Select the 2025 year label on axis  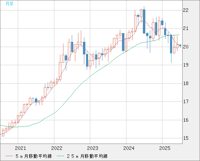point(165,148)
